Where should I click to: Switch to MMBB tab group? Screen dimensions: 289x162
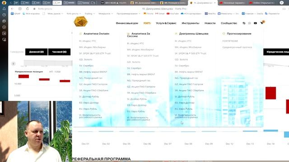pyautogui.click(x=70, y=3)
